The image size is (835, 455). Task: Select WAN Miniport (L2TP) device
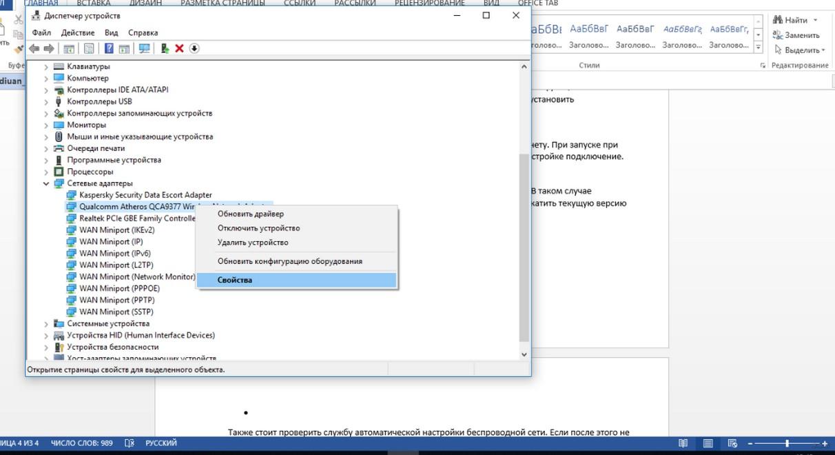click(x=115, y=265)
